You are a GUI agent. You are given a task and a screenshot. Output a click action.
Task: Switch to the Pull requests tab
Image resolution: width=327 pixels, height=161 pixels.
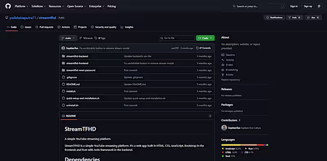pos(45,27)
